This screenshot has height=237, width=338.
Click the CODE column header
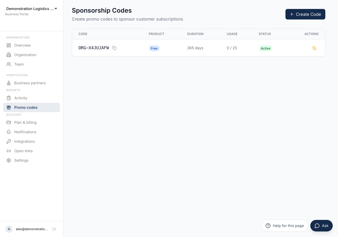pos(83,34)
